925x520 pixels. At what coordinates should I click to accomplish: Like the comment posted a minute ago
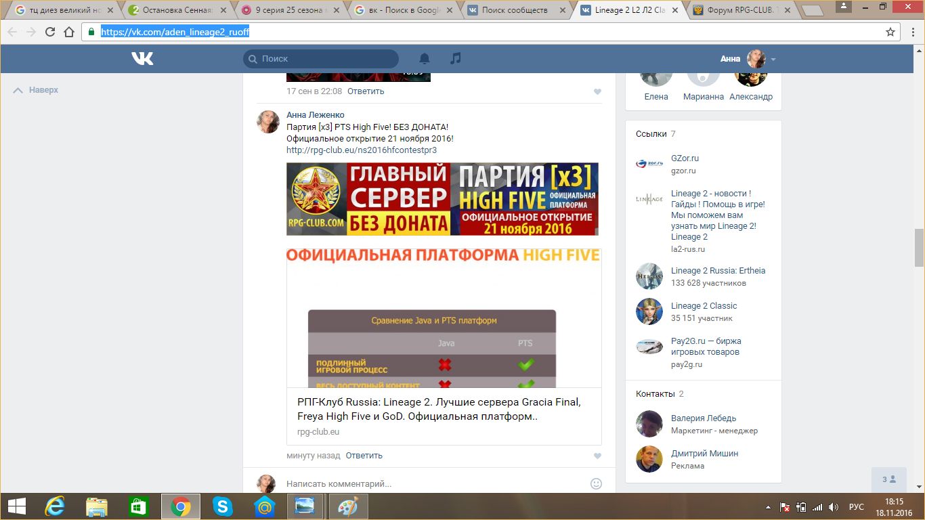[597, 456]
